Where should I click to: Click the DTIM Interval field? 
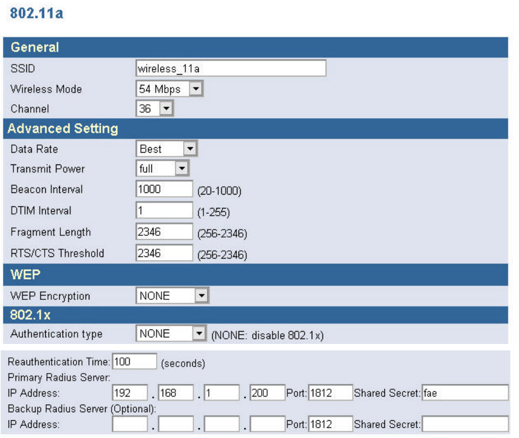(x=164, y=211)
